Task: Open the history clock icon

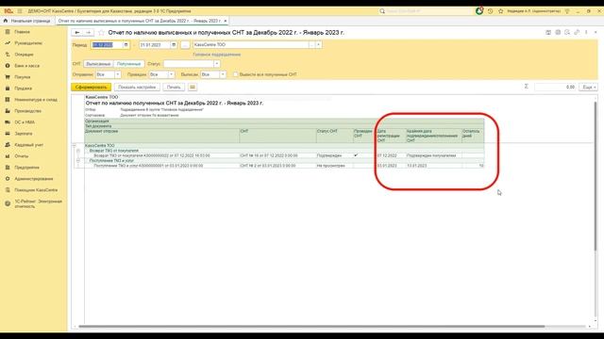Action: coord(490,11)
